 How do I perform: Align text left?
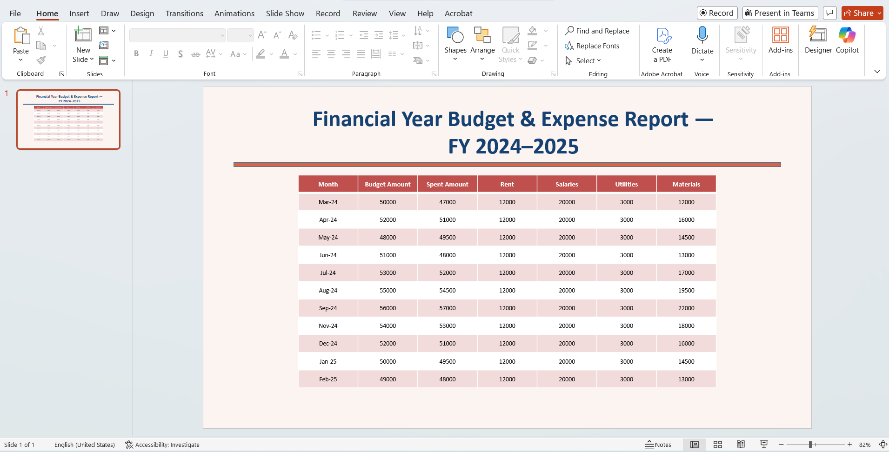tap(316, 54)
